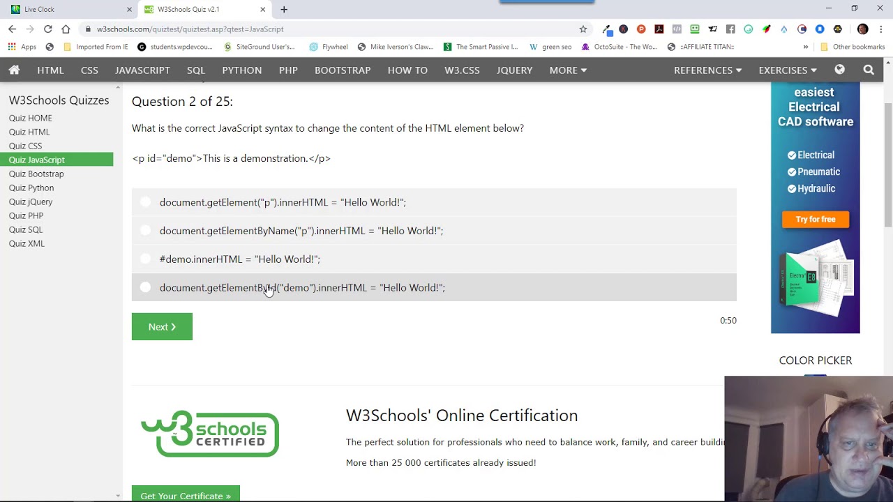Open HOW TO section in navbar
Image resolution: width=893 pixels, height=502 pixels.
pos(407,70)
